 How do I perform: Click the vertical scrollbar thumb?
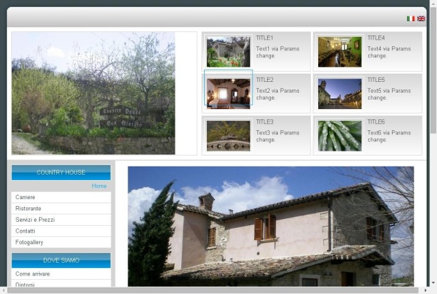[433, 71]
